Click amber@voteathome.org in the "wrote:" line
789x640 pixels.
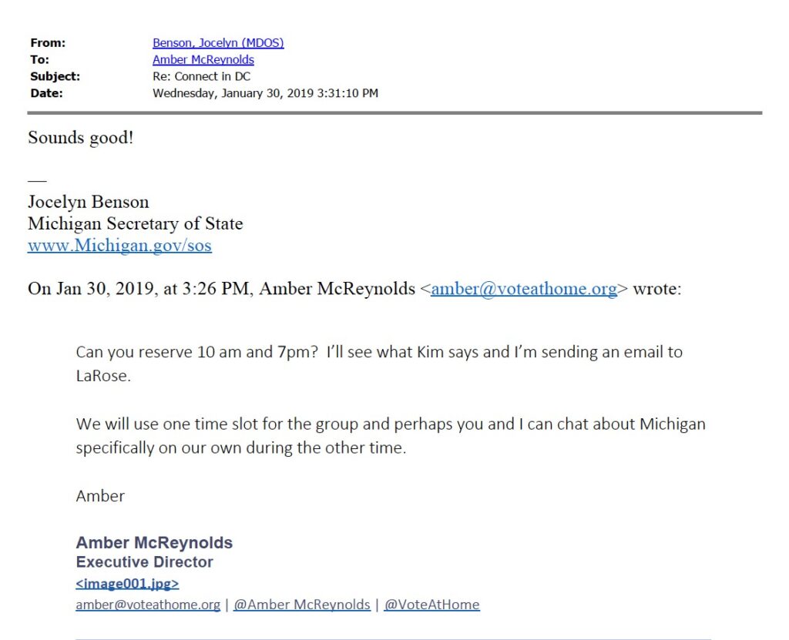click(524, 290)
